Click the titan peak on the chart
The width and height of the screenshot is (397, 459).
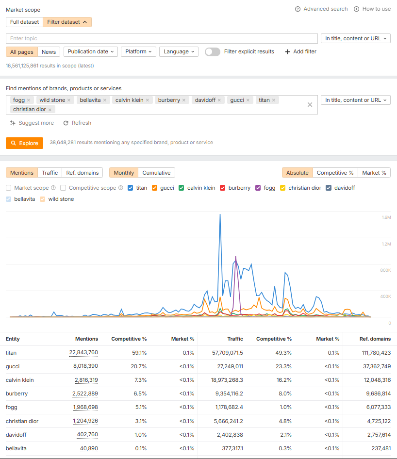pos(220,214)
